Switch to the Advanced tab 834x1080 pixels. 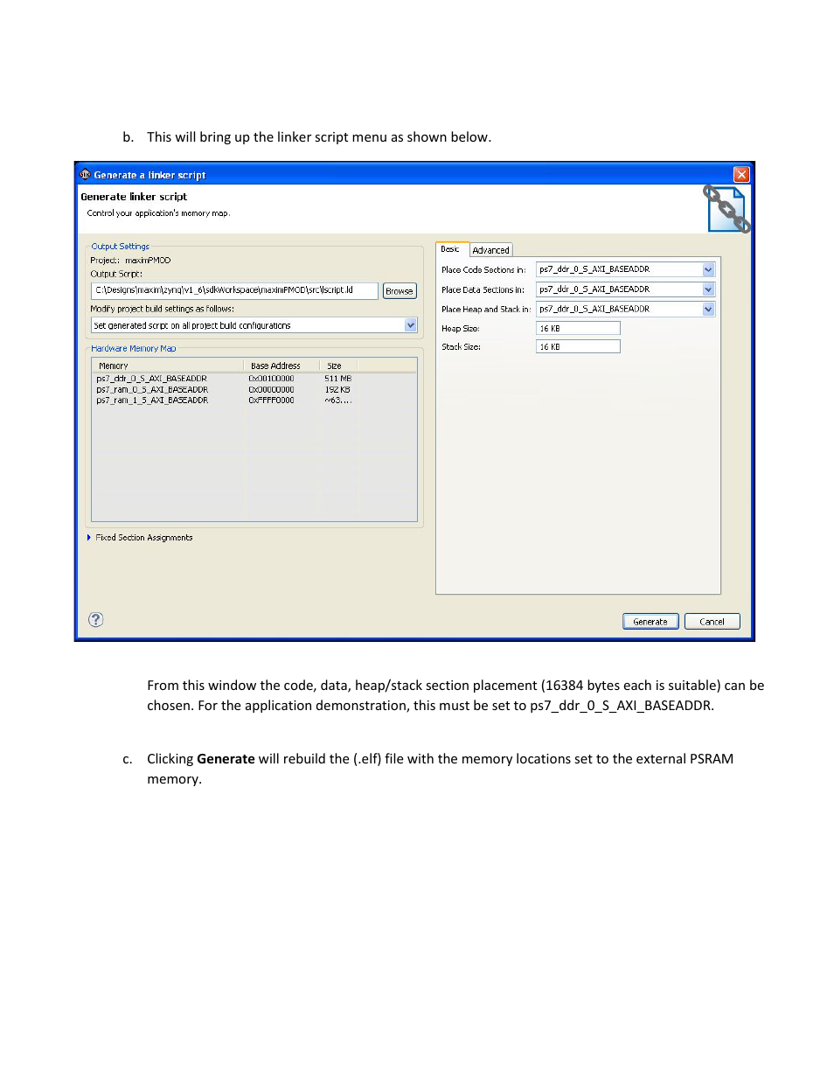[x=490, y=250]
